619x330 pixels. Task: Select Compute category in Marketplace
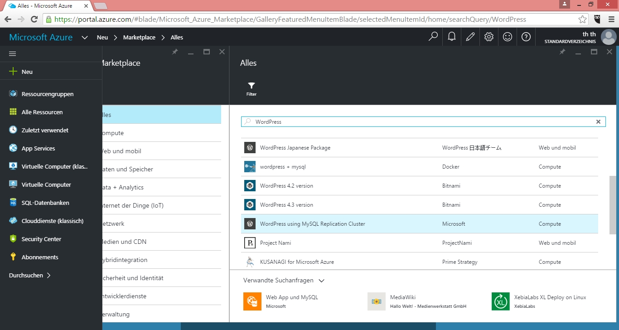112,133
